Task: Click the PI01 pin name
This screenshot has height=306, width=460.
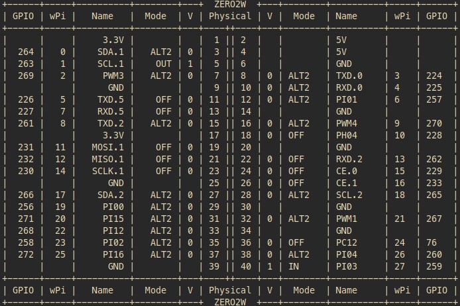Action: (347, 99)
